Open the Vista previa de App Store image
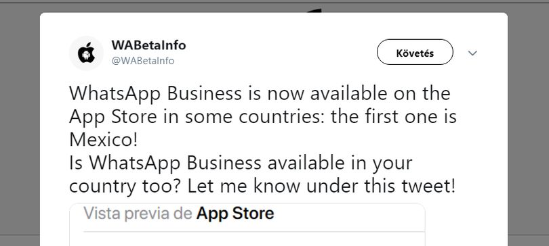The image size is (549, 246). 247,225
